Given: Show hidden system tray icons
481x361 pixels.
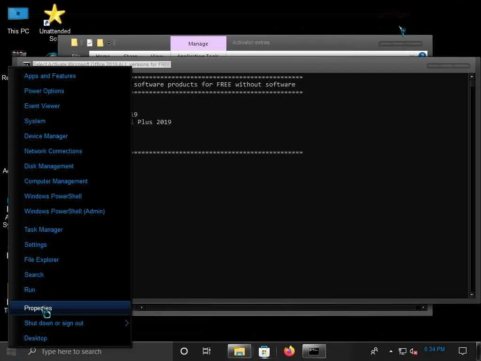Looking at the screenshot, I should [x=391, y=351].
